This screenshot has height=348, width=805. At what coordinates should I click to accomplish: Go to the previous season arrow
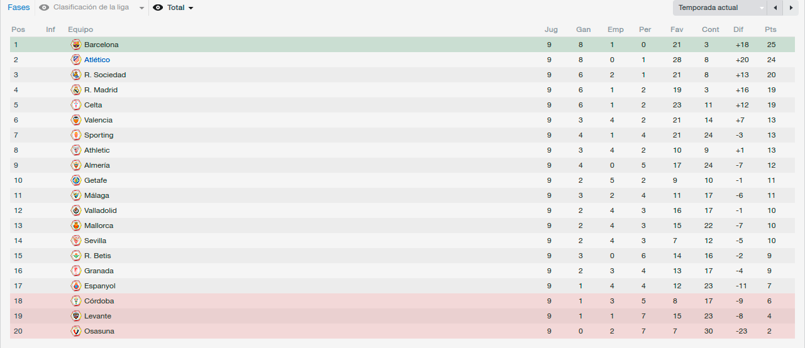pos(775,8)
